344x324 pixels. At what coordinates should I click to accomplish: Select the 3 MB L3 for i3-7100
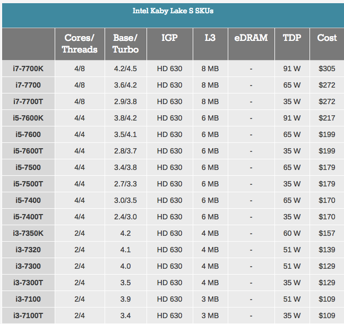click(210, 299)
